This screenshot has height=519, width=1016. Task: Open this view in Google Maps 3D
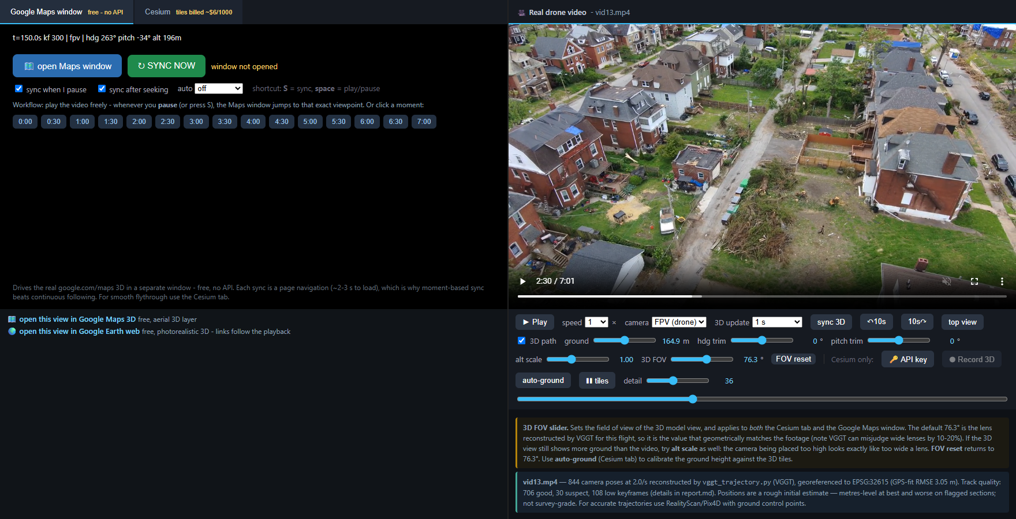tap(77, 319)
